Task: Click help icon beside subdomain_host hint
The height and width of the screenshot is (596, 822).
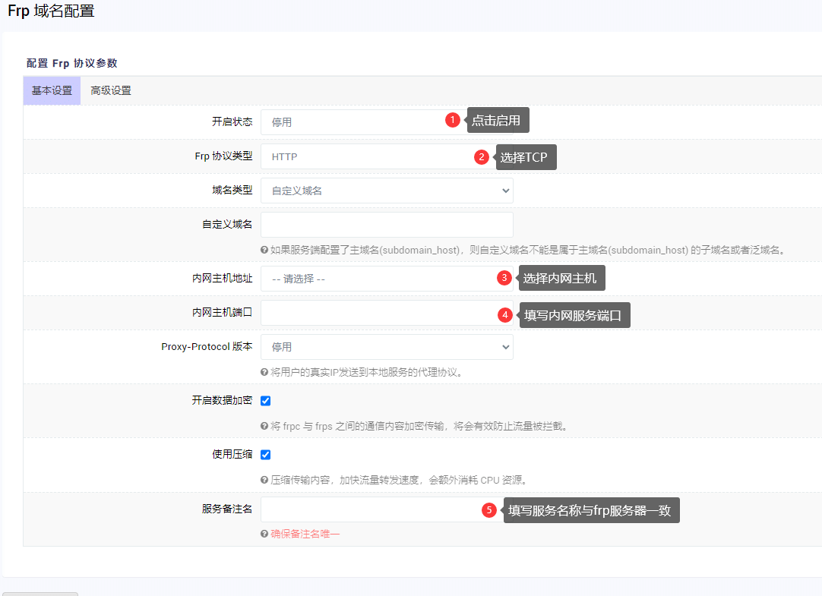Action: click(x=264, y=249)
